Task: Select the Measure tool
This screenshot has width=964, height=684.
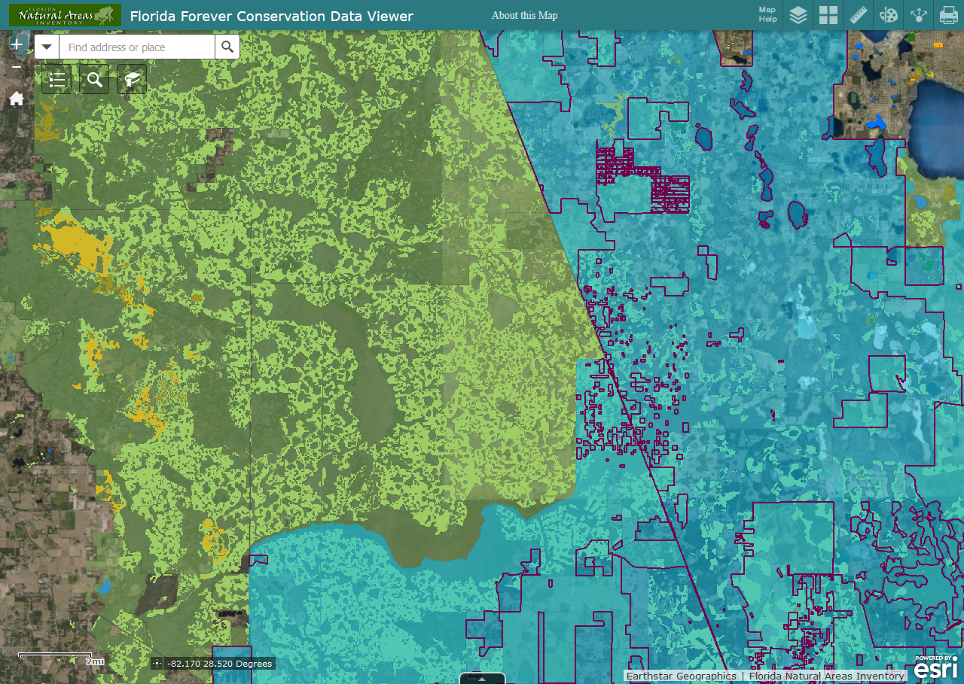Action: (858, 16)
